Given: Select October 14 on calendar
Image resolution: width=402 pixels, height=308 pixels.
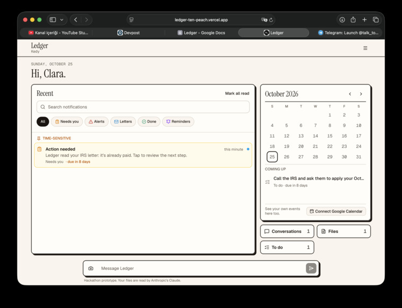Looking at the screenshot, I should click(315, 136).
